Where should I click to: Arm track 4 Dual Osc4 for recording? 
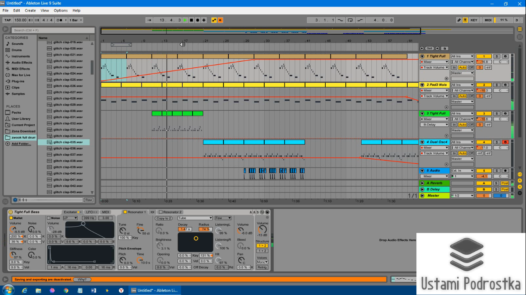[505, 142]
